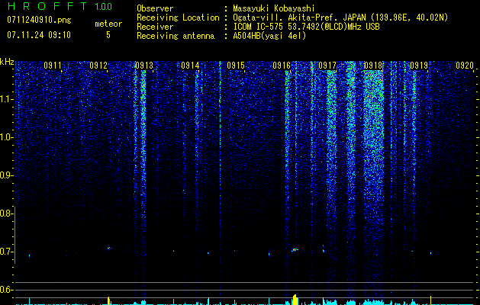Click the Receiving antenna label

pos(176,36)
